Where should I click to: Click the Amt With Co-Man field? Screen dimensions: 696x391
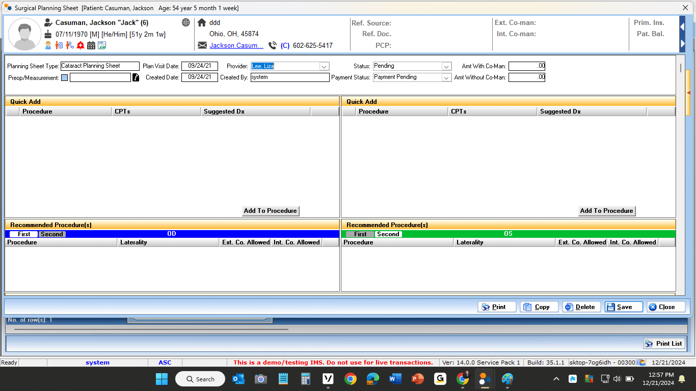click(x=526, y=66)
